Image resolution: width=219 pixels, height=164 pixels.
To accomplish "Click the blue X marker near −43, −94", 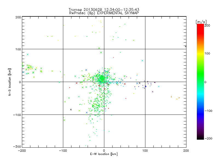I will coord(87,113).
